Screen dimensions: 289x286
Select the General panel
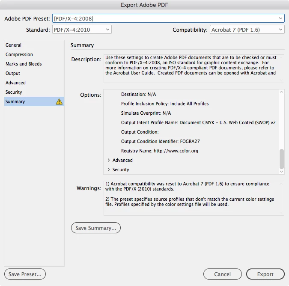tap(34, 45)
